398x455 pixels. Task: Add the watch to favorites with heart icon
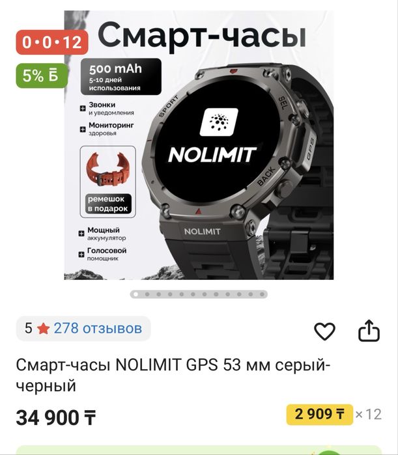[324, 331]
